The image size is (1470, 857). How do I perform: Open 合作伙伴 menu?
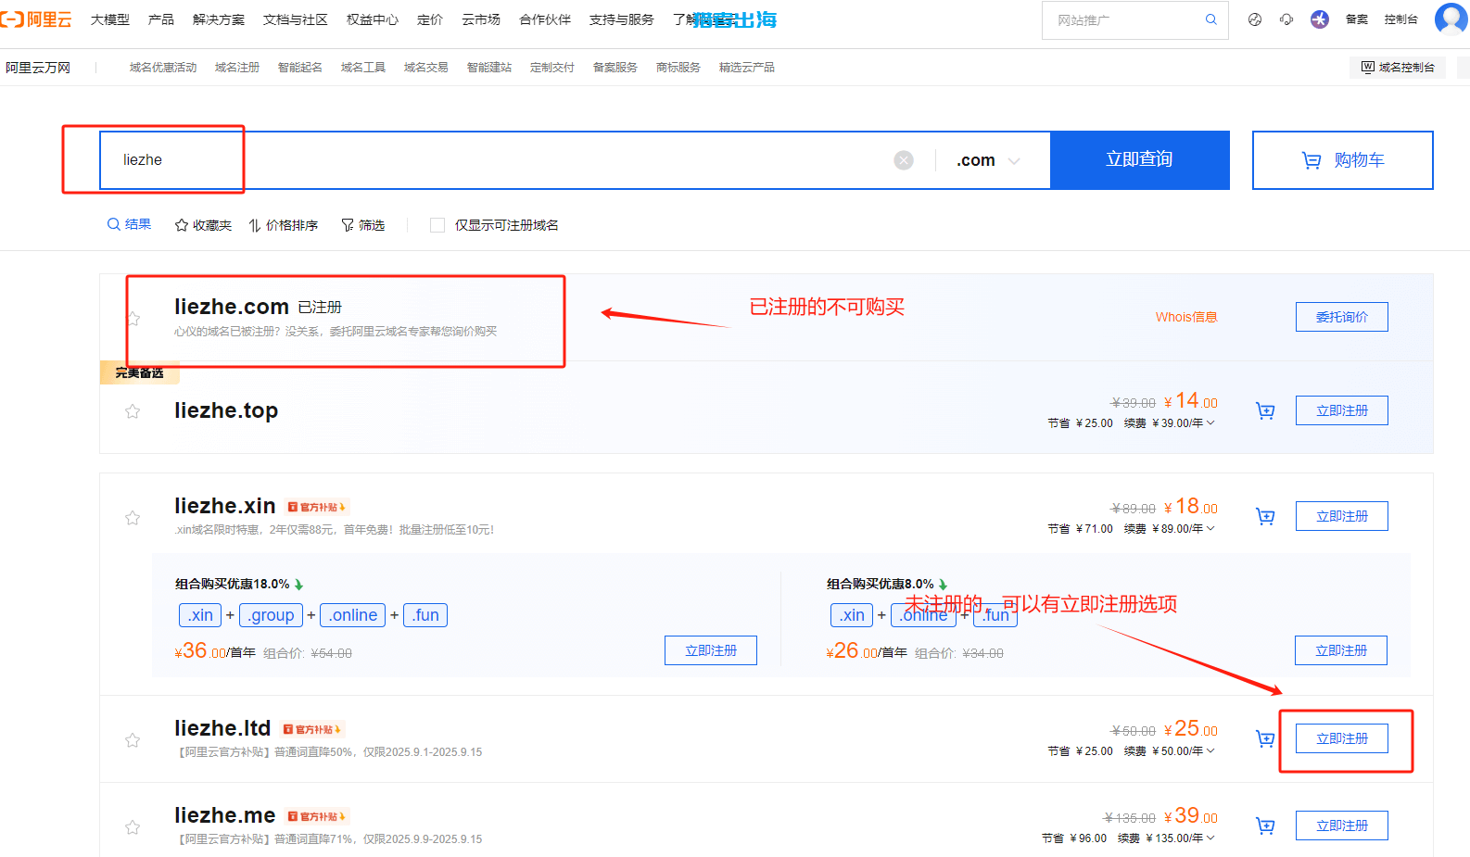(545, 19)
